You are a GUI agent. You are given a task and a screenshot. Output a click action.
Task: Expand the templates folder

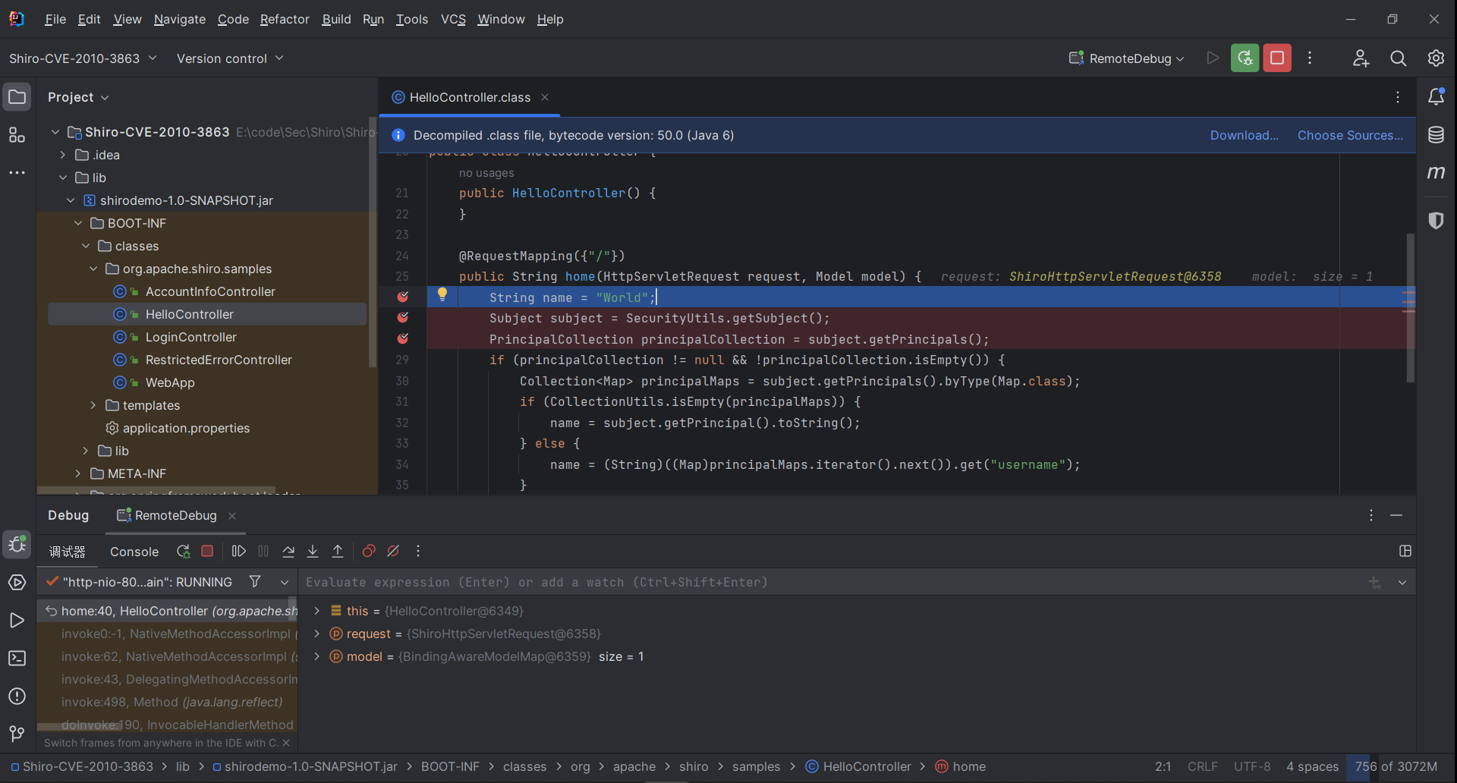[93, 405]
